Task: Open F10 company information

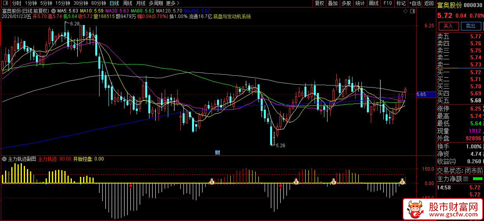Action: [388, 3]
